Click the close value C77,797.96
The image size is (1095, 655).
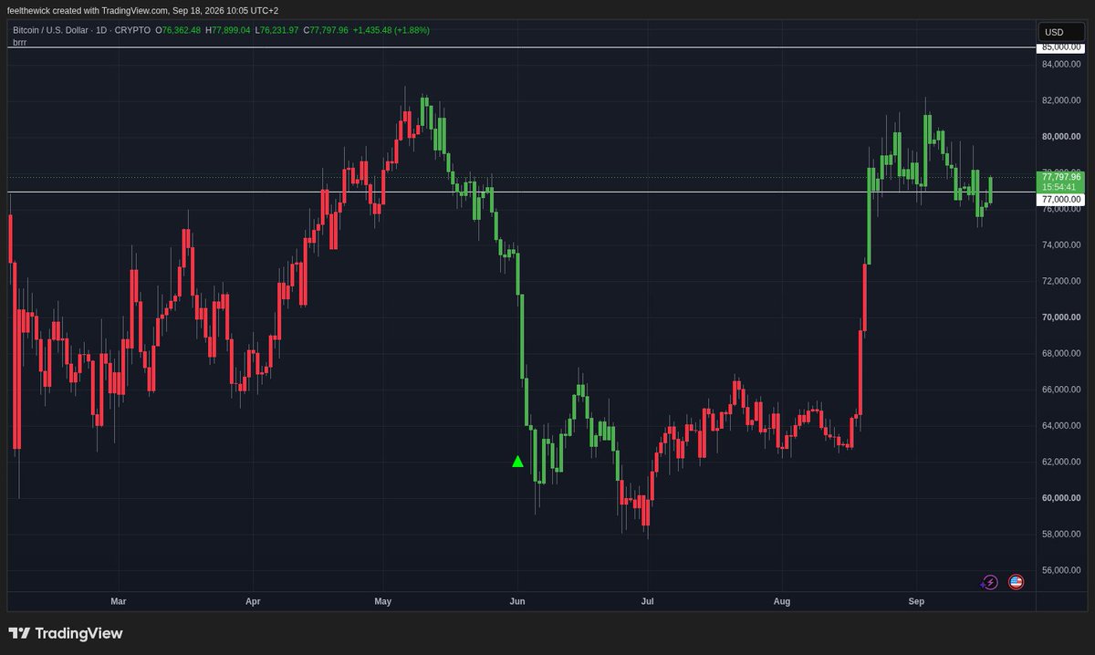coord(326,30)
